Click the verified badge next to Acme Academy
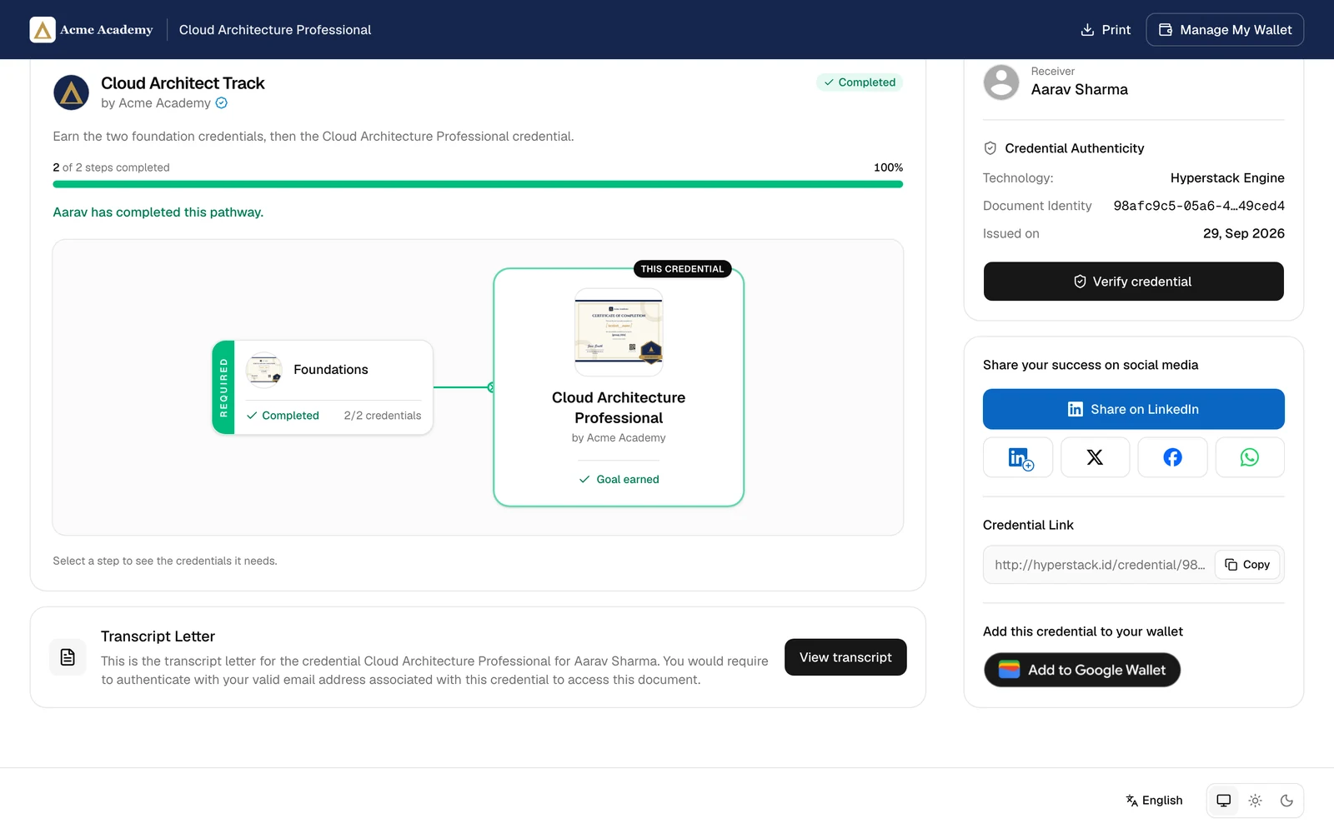 click(222, 103)
